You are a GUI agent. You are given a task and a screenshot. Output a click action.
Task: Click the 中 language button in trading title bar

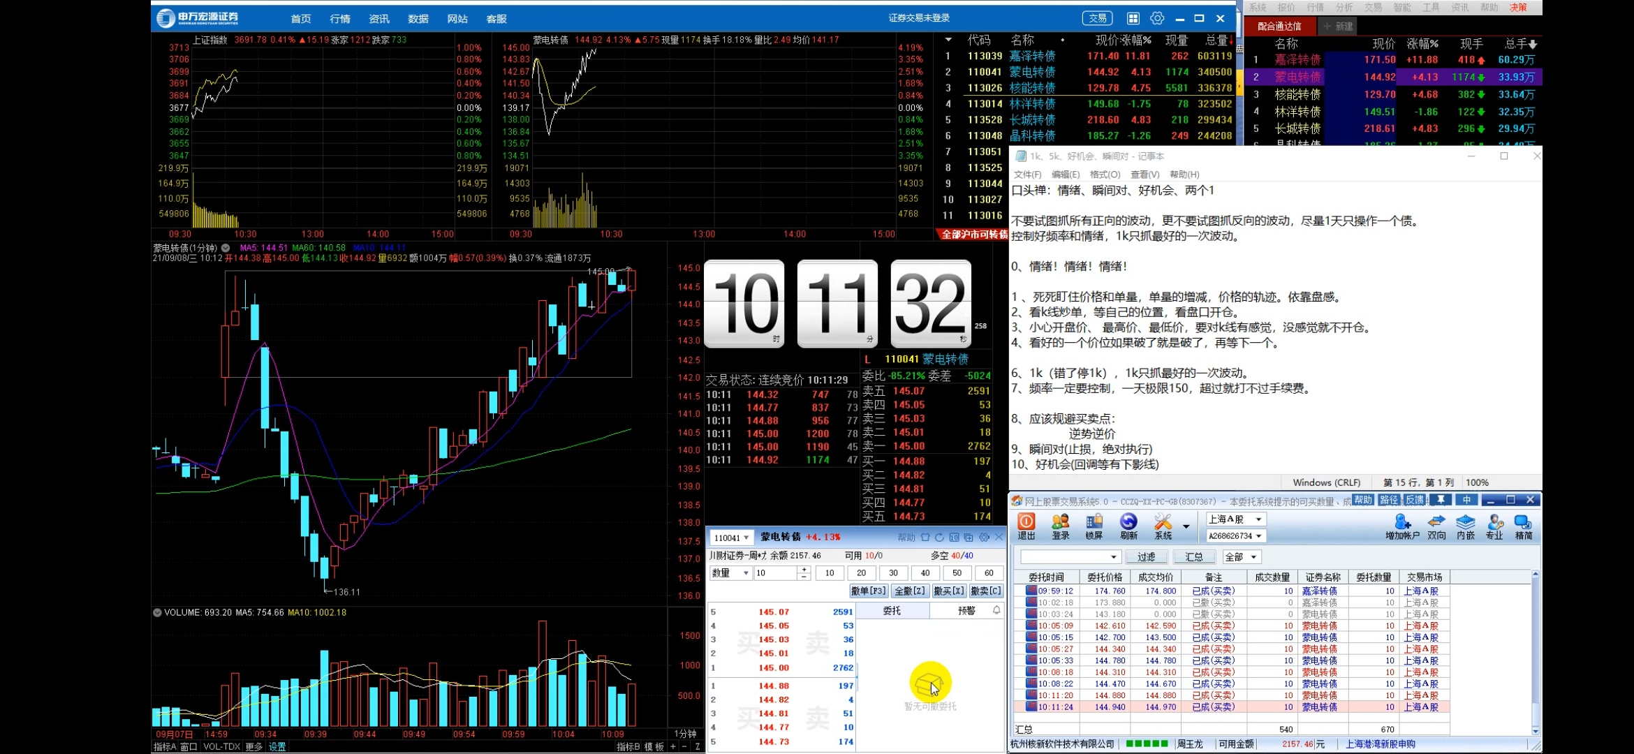1467,500
